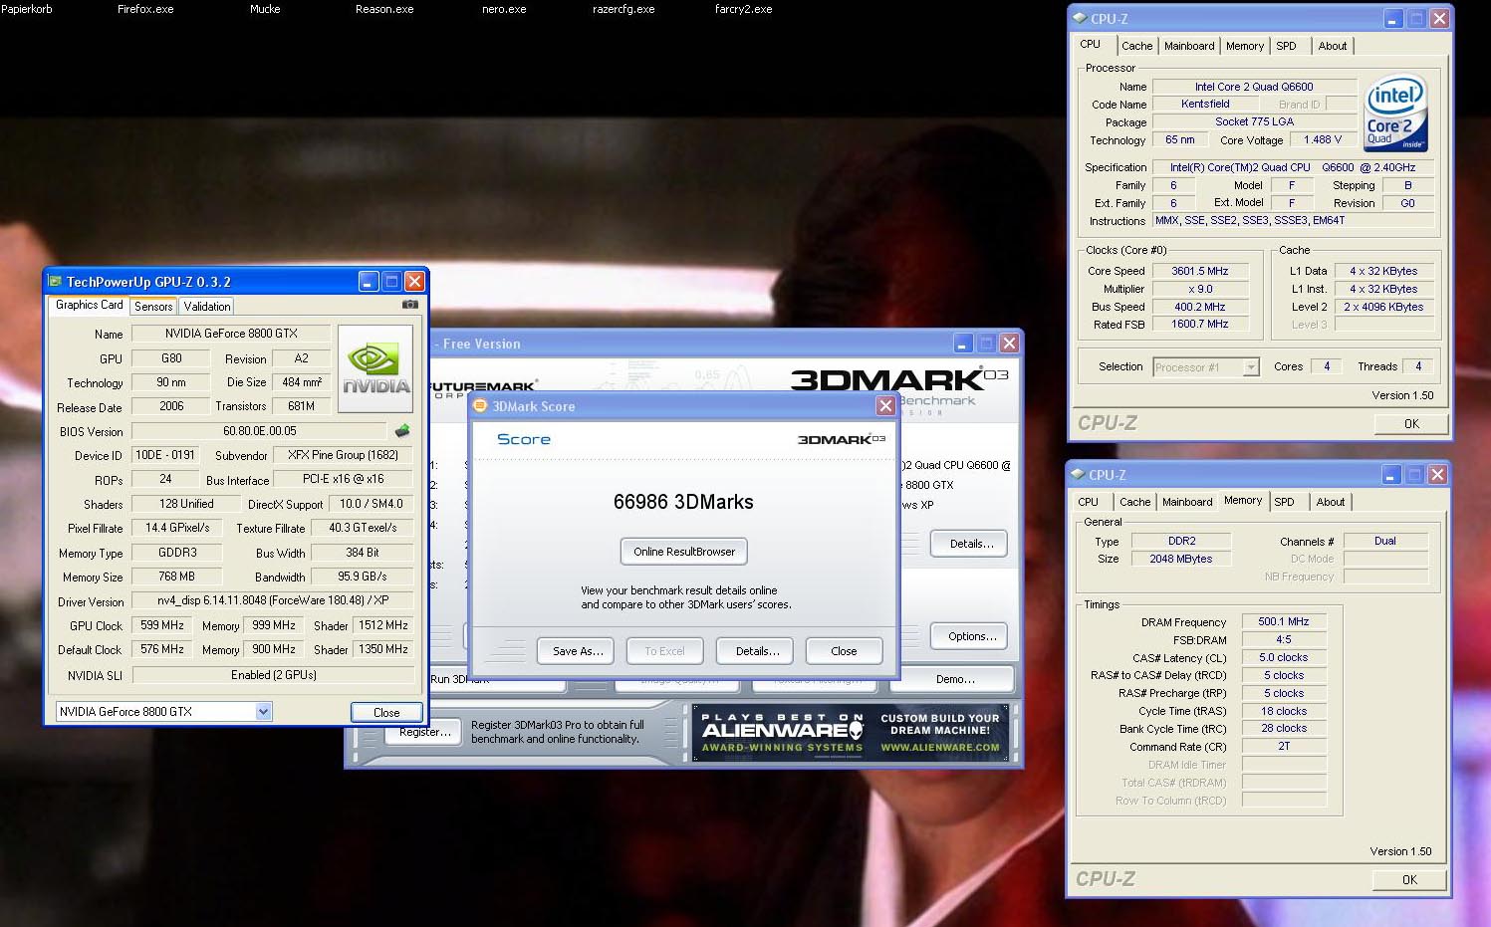Click the 66986 3DMarks score text
The height and width of the screenshot is (927, 1491).
point(683,502)
